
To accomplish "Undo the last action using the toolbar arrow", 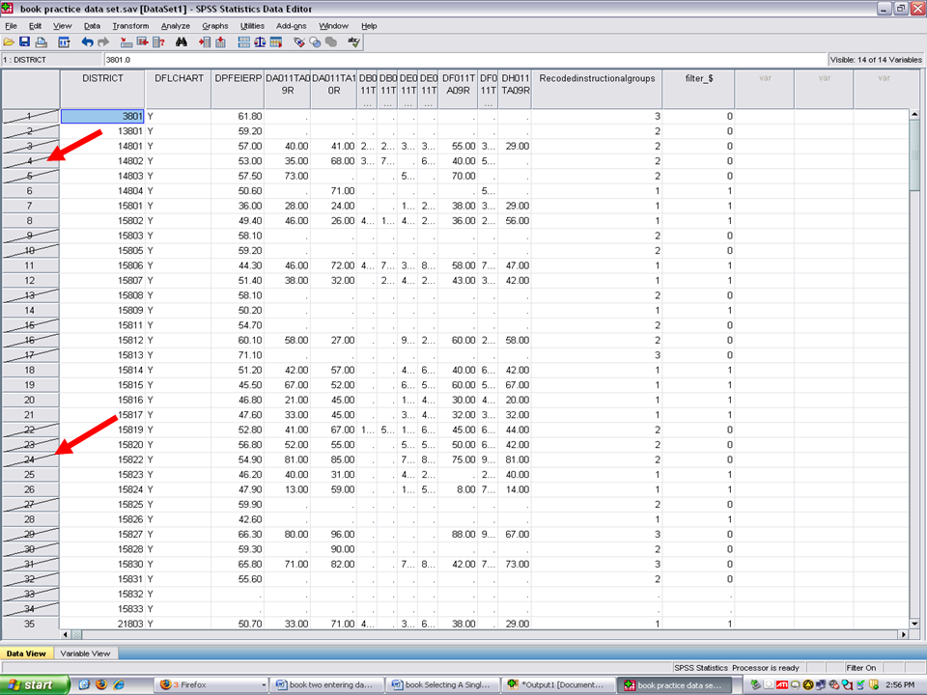I will (x=87, y=42).
